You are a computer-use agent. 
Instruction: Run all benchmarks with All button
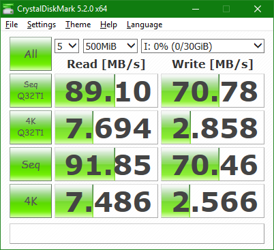31,54
